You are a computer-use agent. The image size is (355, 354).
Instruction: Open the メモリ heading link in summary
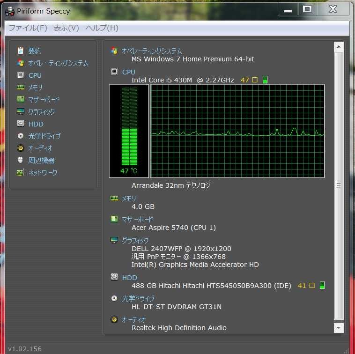point(129,199)
